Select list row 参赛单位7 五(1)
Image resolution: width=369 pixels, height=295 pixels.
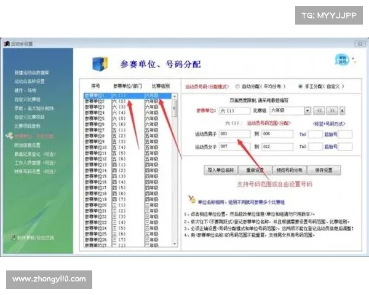pyautogui.click(x=128, y=130)
